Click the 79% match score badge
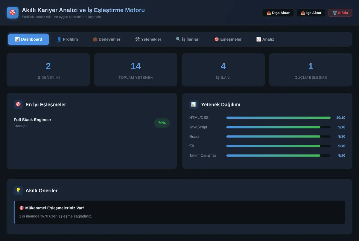The image size is (359, 241). [162, 123]
